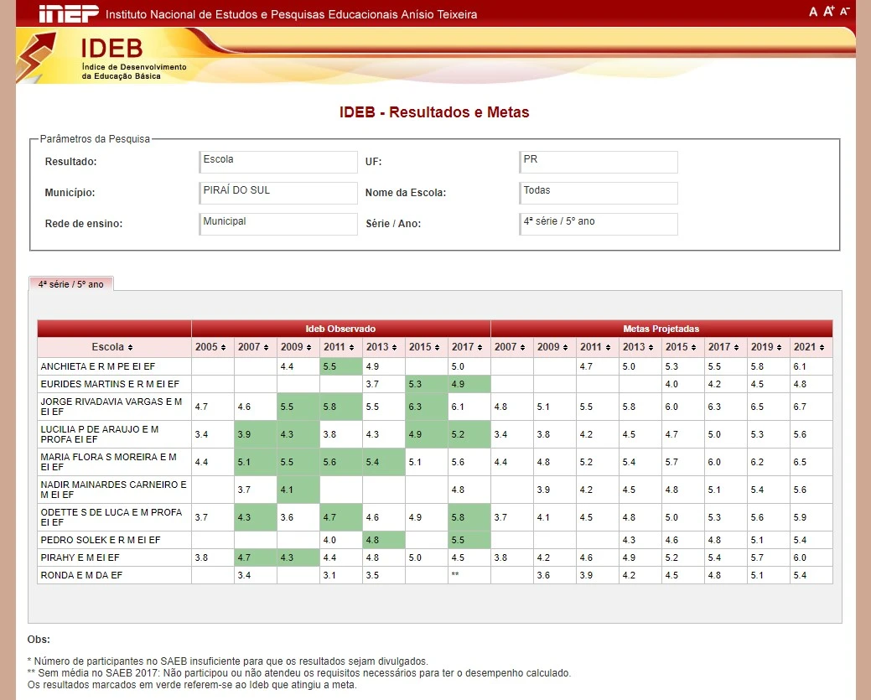This screenshot has width=871, height=700.
Task: Sort by 2013 under Metas Projetadas
Action: coord(640,347)
